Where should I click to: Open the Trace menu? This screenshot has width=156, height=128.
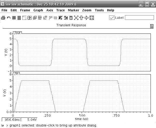tap(60, 10)
